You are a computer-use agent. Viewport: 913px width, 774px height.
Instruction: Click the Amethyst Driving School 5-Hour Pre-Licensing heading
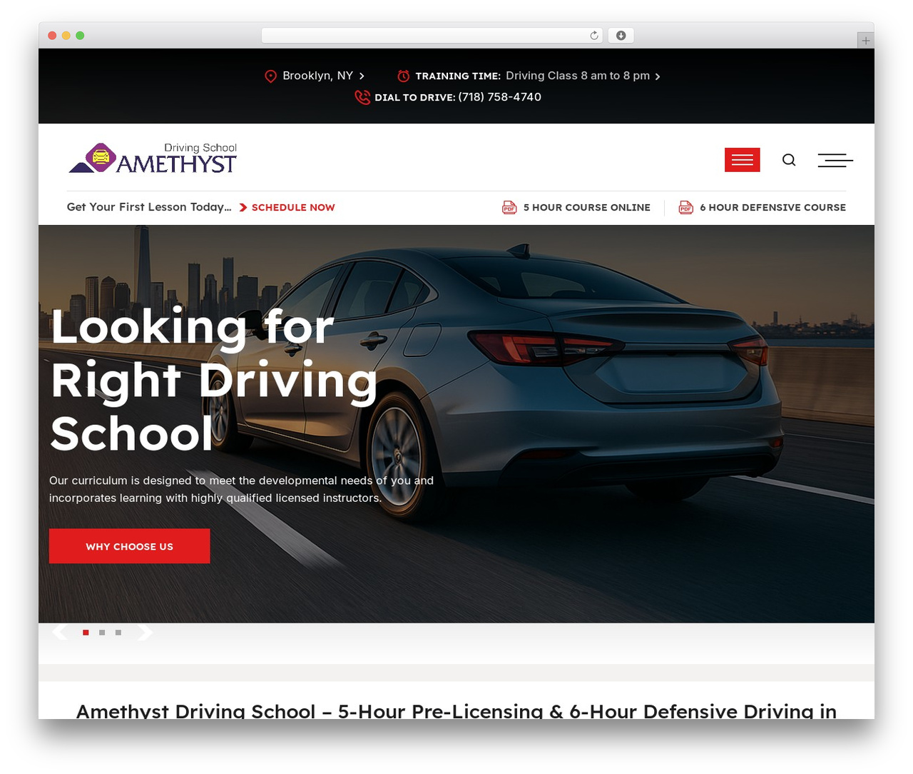[x=456, y=710]
